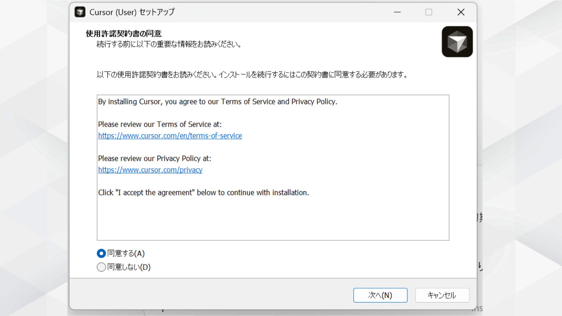The height and width of the screenshot is (316, 562).
Task: Click the 続行する前に以下の重要な情報 subtitle
Action: 169,44
